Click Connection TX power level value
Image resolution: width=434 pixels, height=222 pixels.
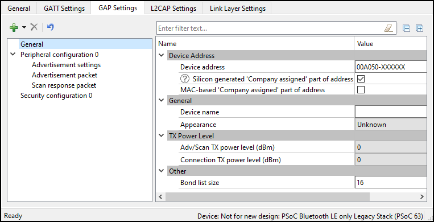pyautogui.click(x=391, y=160)
